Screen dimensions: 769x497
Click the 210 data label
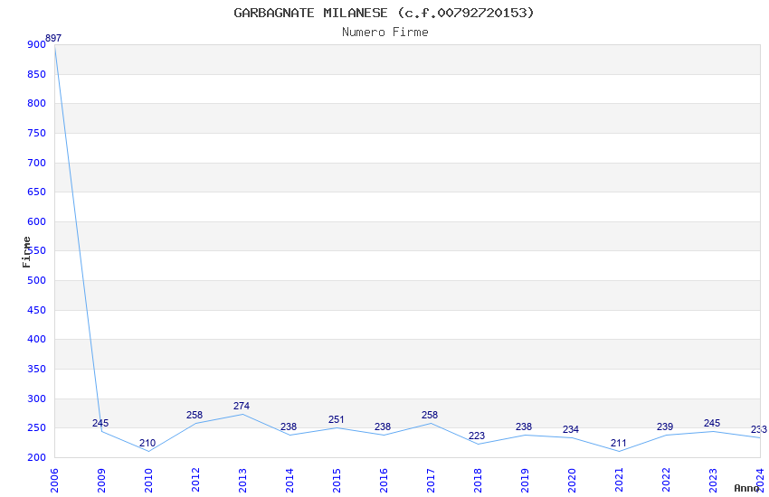tap(147, 443)
